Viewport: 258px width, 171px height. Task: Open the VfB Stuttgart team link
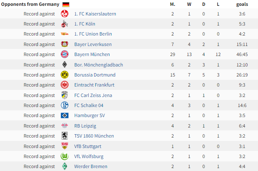tap(88, 146)
